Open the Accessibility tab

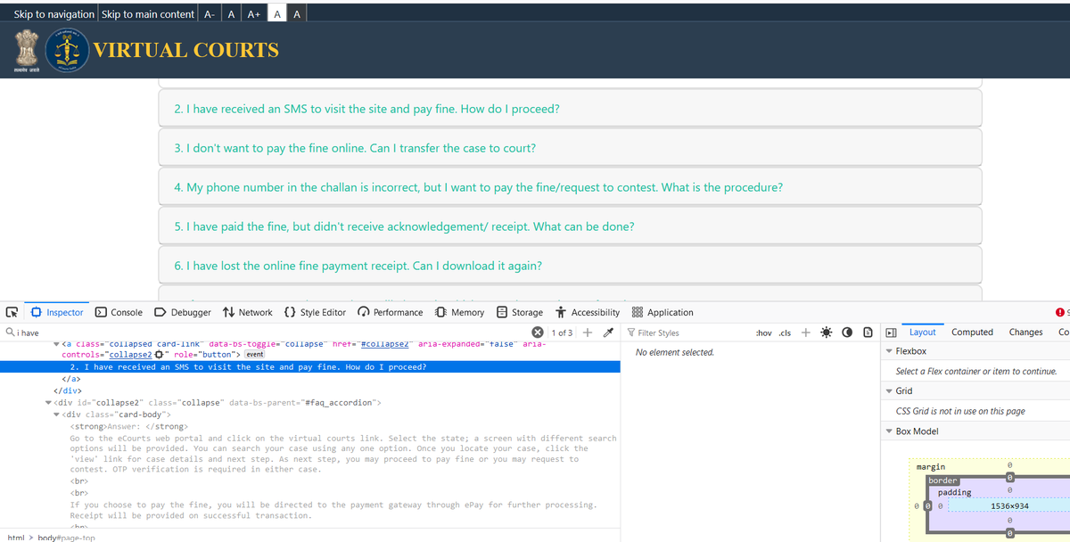click(x=588, y=312)
